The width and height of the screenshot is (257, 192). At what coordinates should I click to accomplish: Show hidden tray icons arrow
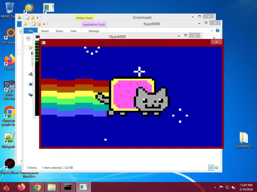click(215, 187)
